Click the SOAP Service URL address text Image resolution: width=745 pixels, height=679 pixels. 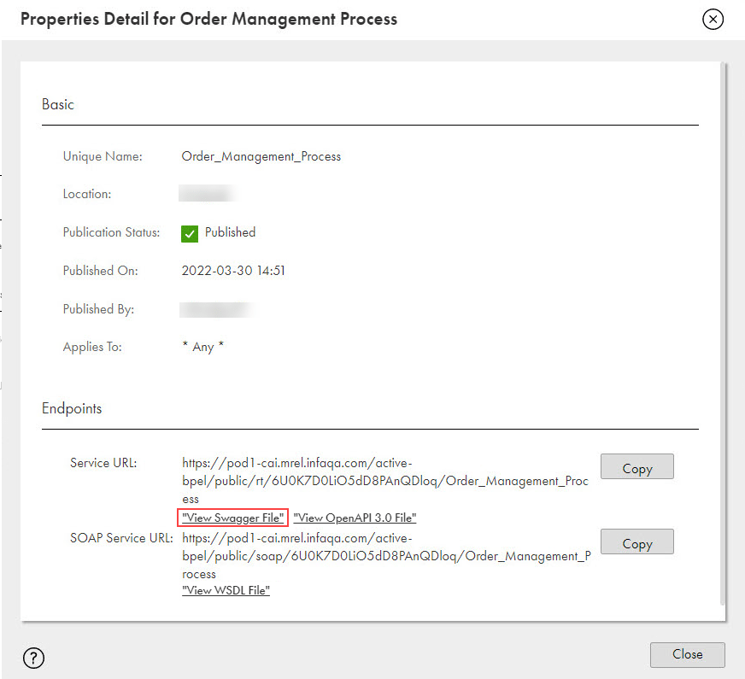[x=386, y=556]
